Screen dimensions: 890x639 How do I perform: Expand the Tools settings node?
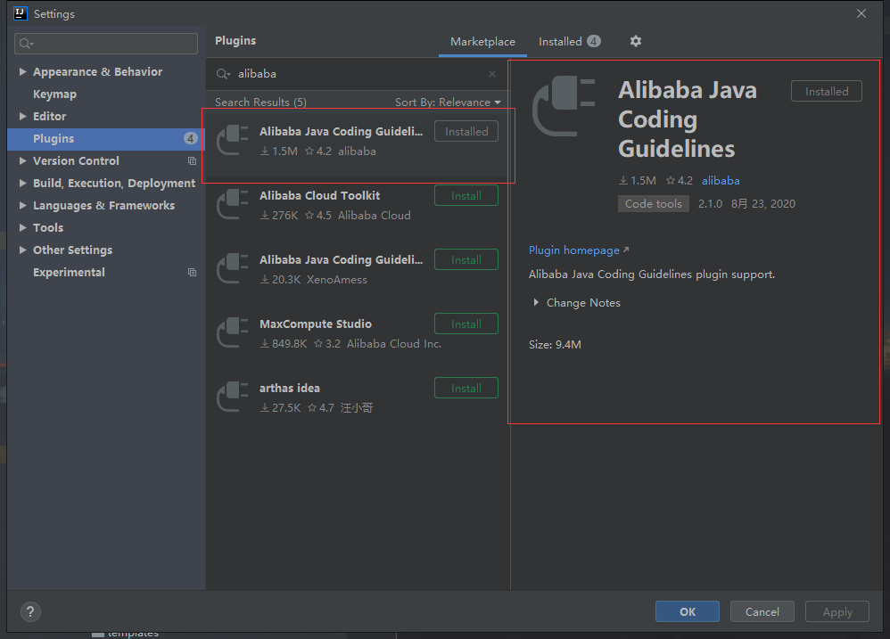point(22,227)
